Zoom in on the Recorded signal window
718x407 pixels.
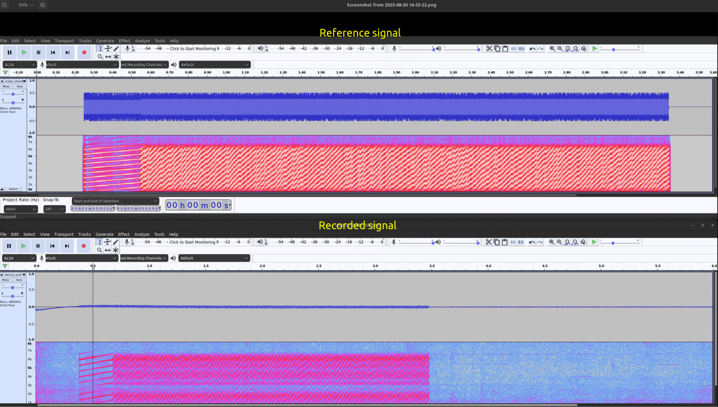click(x=552, y=242)
